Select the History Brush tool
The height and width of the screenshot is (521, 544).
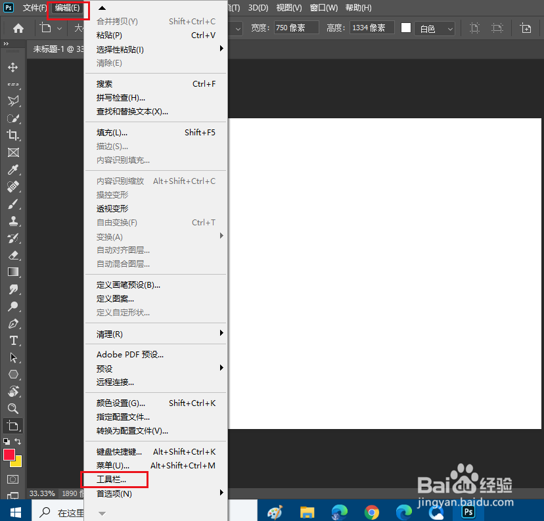[x=13, y=238]
